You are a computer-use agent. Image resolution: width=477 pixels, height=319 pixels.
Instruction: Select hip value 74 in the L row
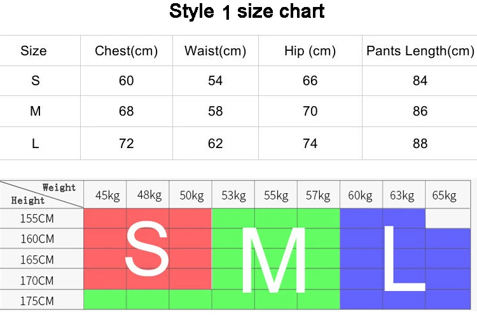(310, 143)
